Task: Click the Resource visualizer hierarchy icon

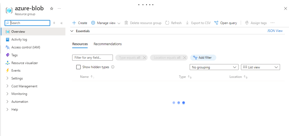Action: (8, 63)
